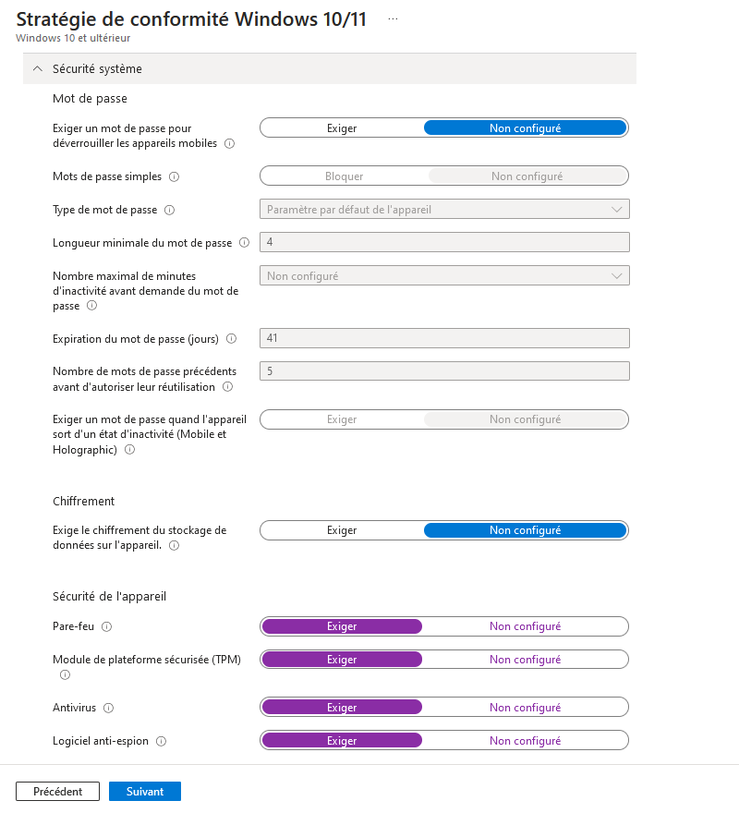
Task: Click info icon beside Type de mot de passe
Action: (169, 210)
